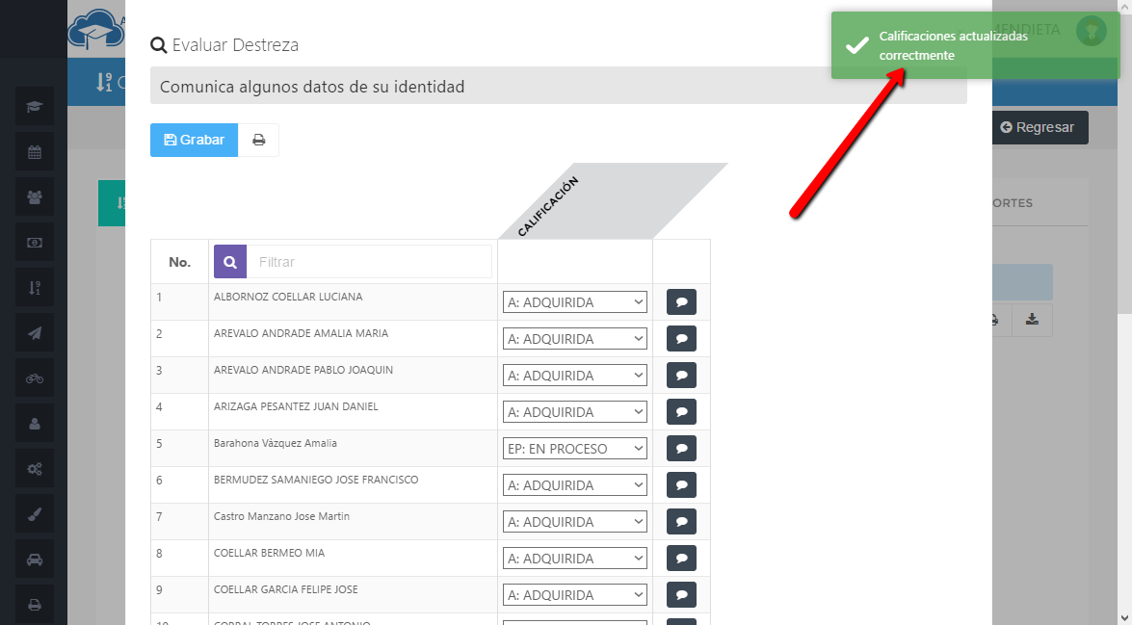Click the Filtrar input field
The width and height of the screenshot is (1132, 625).
[x=369, y=262]
